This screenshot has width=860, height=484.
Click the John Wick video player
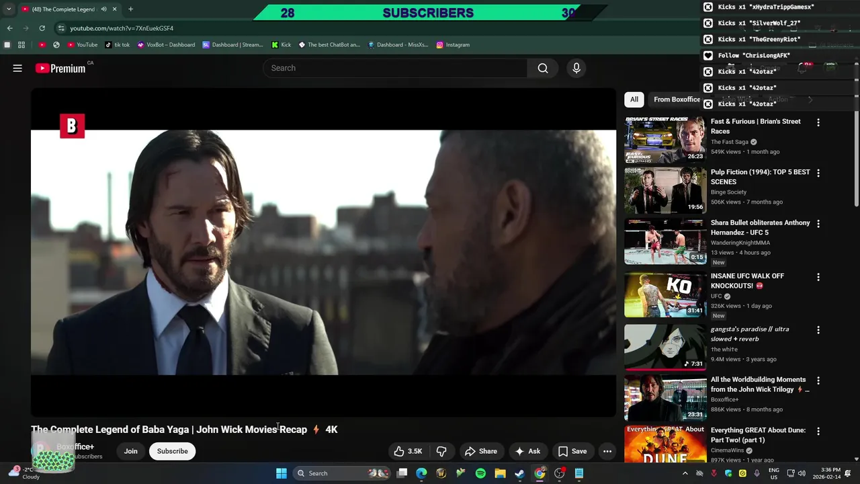tap(323, 252)
